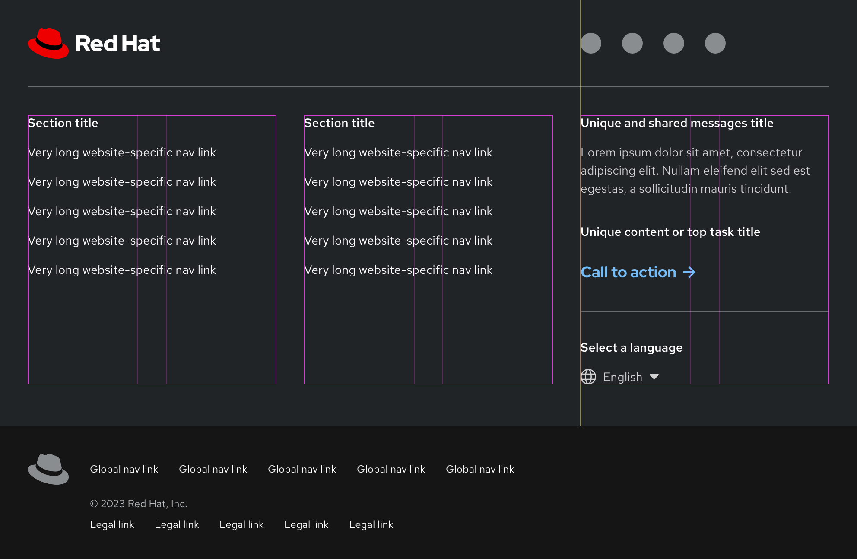This screenshot has height=559, width=857.
Task: Click the middle column Section title heading
Action: [340, 123]
